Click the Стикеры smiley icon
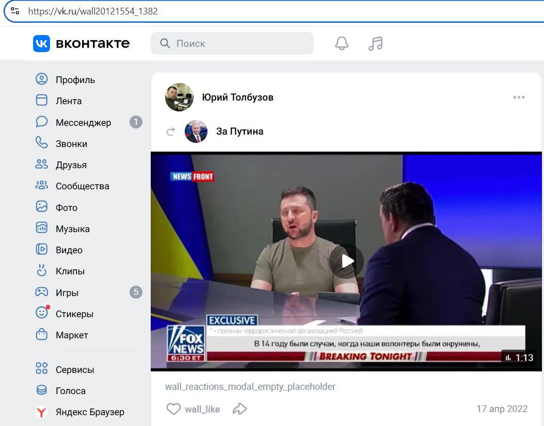544x426 pixels. coord(42,313)
